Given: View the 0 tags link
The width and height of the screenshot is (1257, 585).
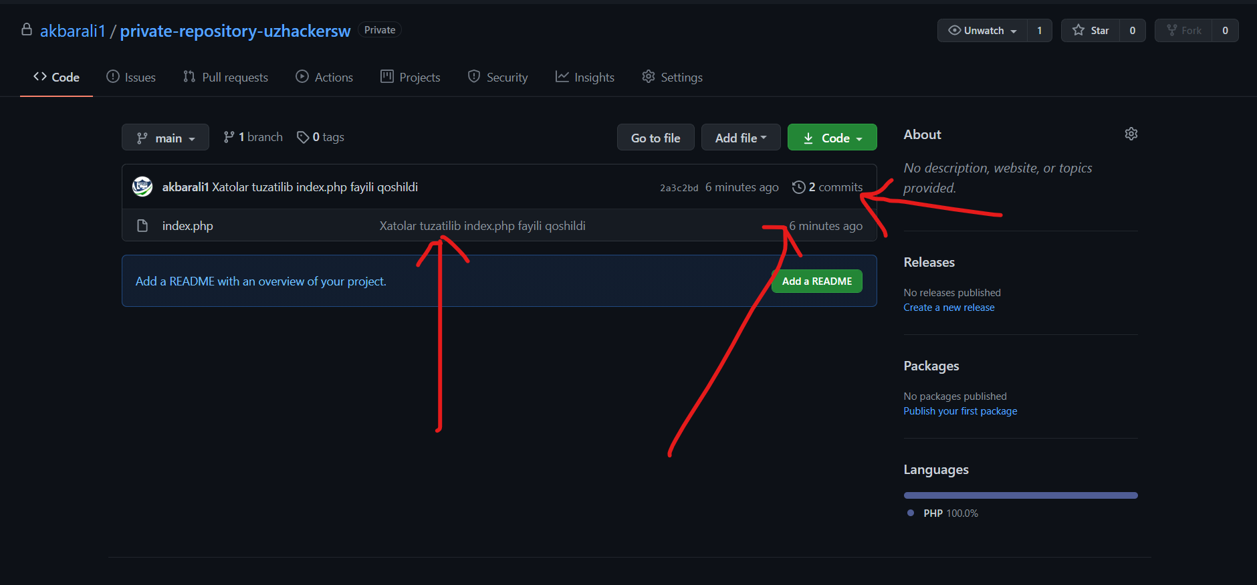Looking at the screenshot, I should click(x=320, y=137).
